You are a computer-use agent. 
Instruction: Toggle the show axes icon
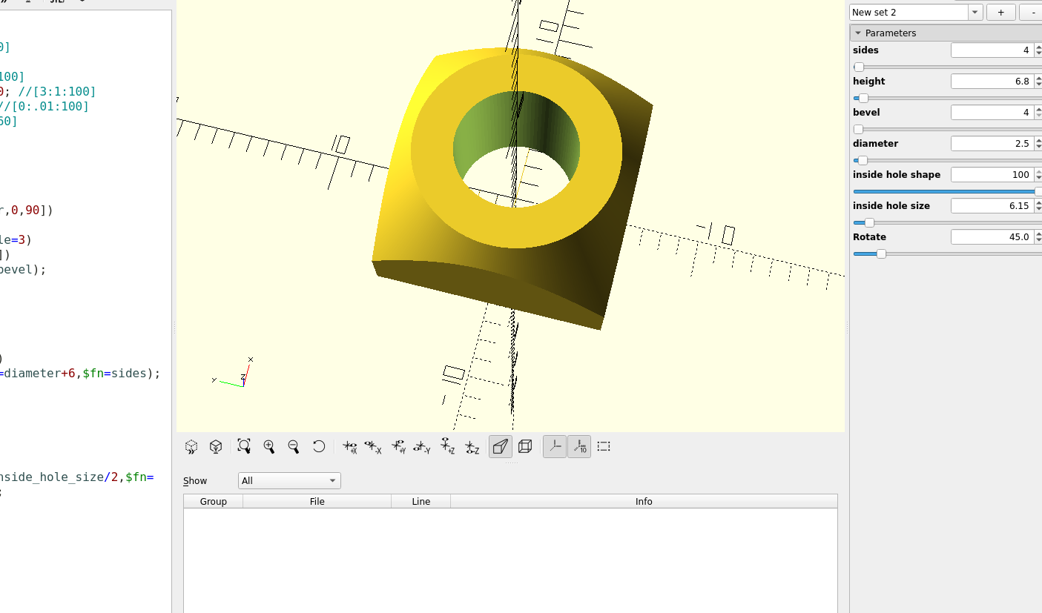click(x=554, y=446)
